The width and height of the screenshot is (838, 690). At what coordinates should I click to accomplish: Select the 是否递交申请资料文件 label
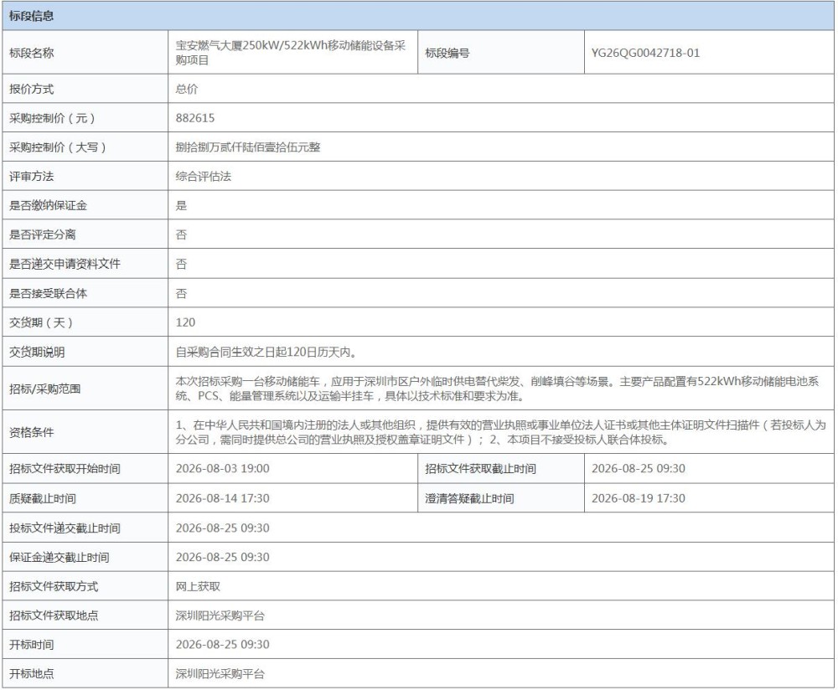click(x=65, y=264)
